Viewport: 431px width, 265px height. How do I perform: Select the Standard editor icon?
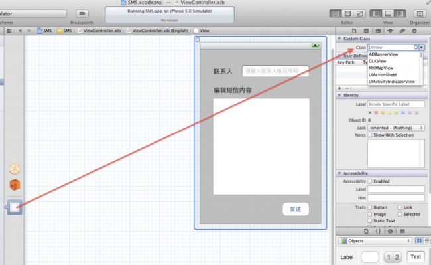(336, 13)
